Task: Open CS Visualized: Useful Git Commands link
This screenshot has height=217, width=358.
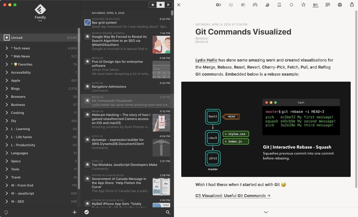Action: click(x=233, y=196)
